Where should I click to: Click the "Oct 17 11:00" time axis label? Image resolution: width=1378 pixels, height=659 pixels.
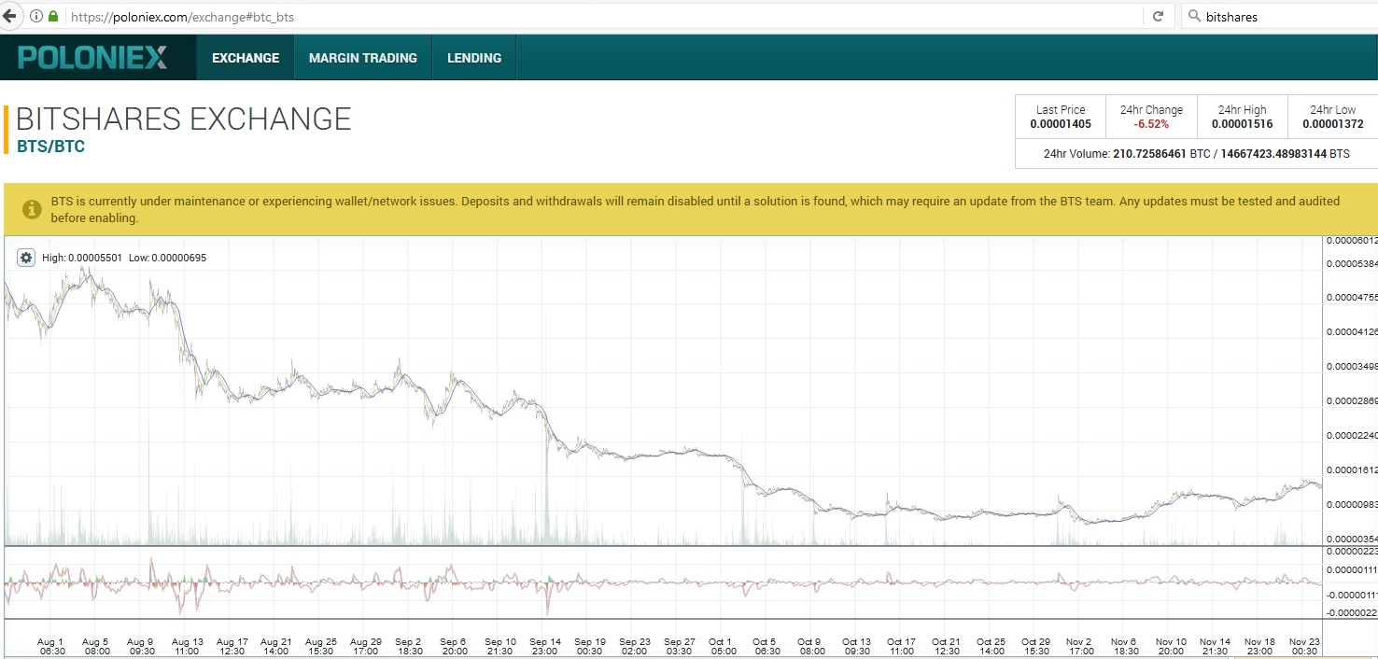[901, 646]
